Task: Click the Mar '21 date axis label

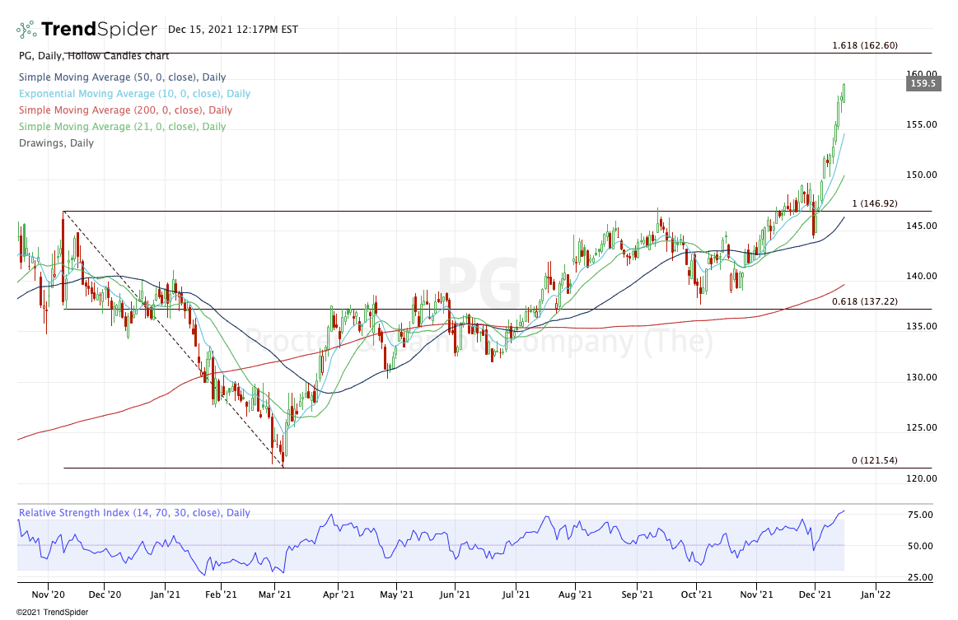Action: click(276, 593)
